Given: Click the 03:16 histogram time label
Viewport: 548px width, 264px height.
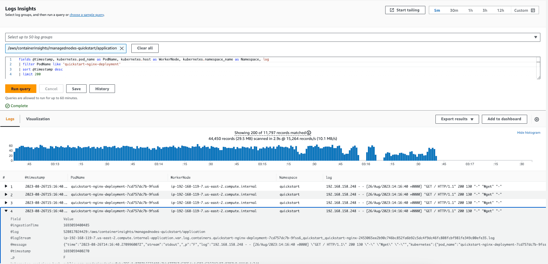Looking at the screenshot, I should (x=366, y=164).
